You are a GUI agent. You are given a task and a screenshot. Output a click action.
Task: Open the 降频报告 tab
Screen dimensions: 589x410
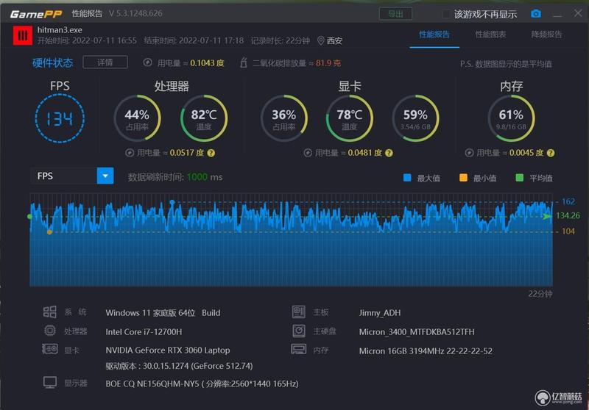546,35
